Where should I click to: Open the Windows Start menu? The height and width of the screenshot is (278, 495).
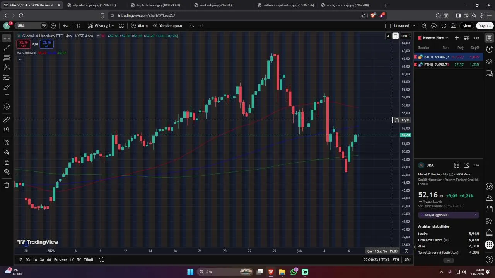190,272
